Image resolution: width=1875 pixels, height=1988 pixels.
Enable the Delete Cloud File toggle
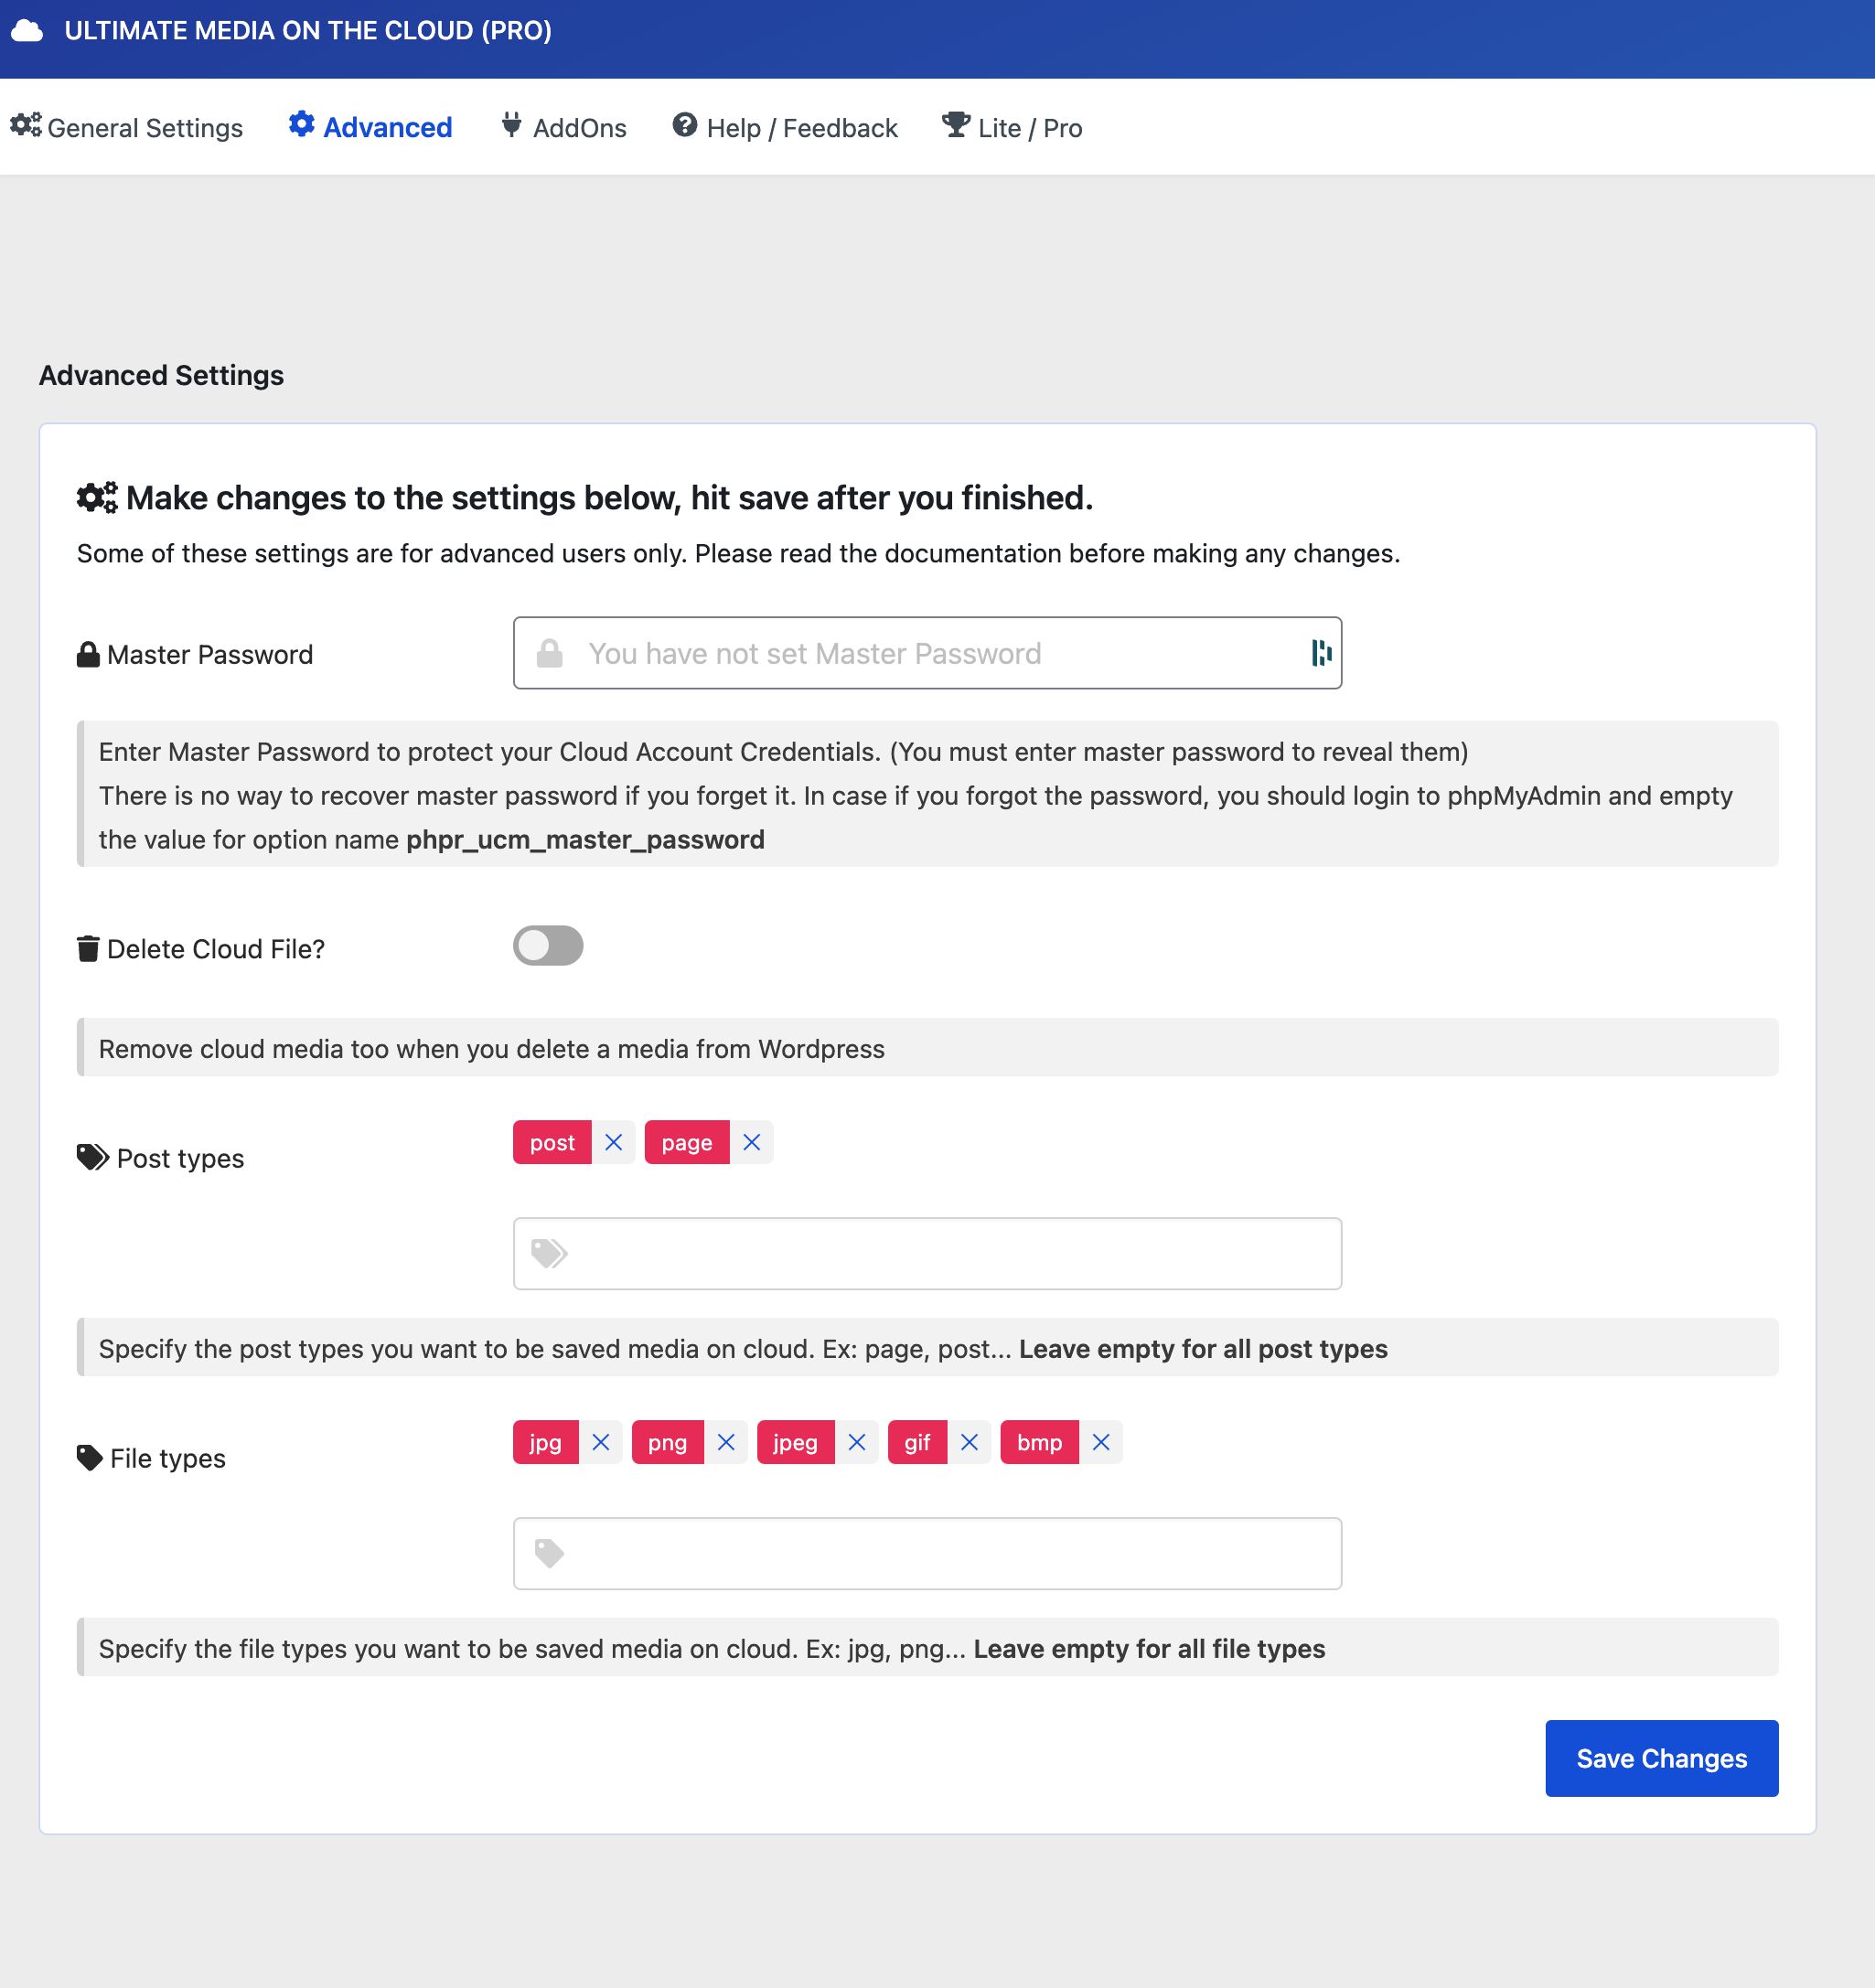click(548, 946)
